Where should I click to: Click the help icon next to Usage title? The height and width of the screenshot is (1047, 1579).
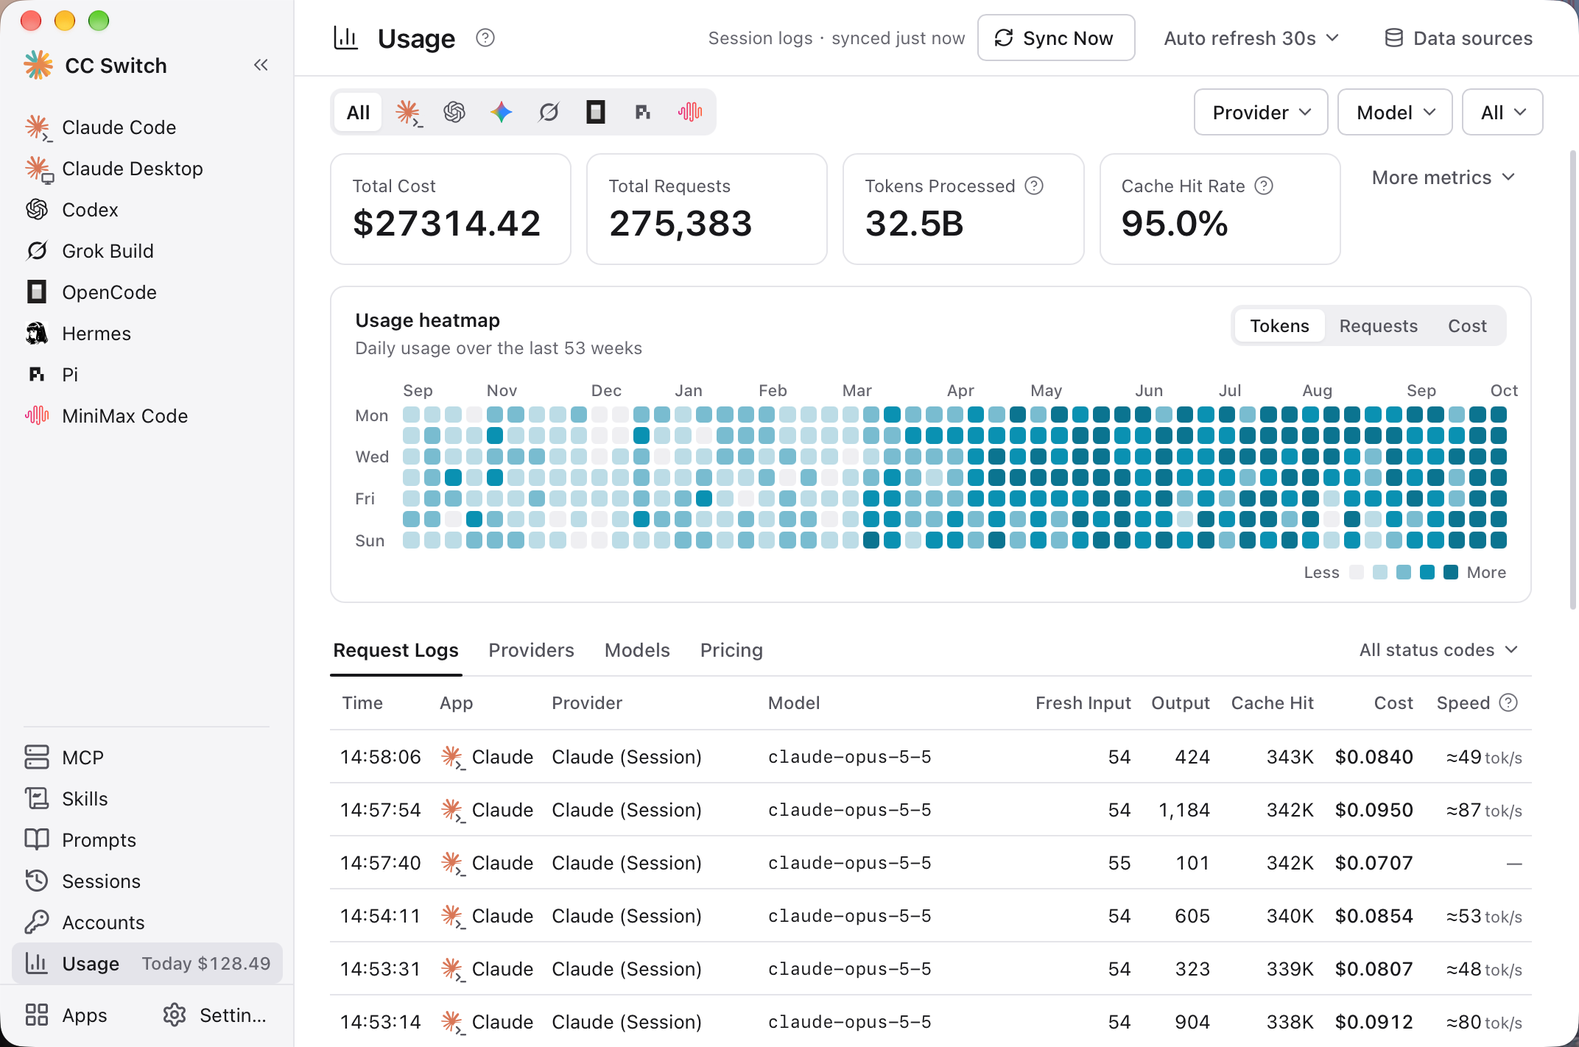(x=485, y=38)
